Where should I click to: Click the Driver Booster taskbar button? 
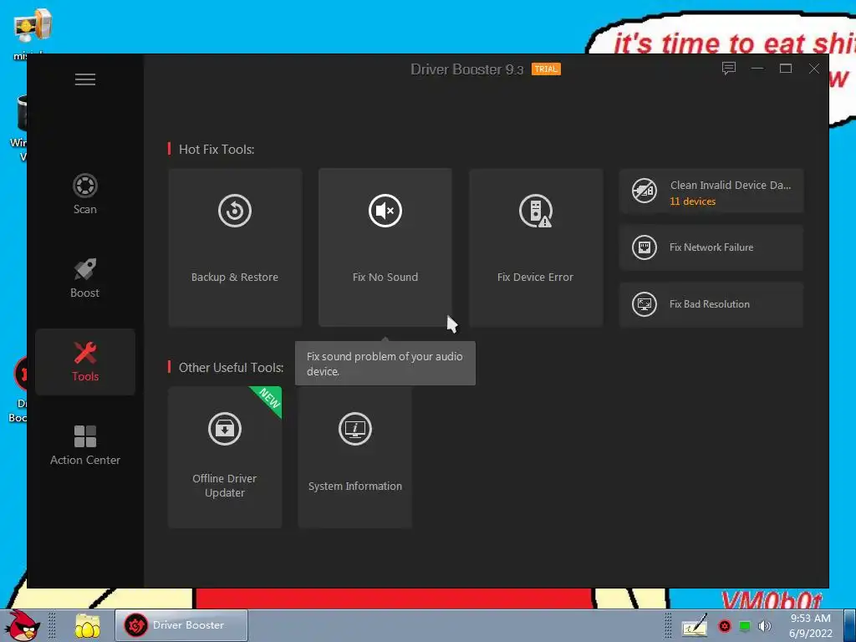coord(181,625)
